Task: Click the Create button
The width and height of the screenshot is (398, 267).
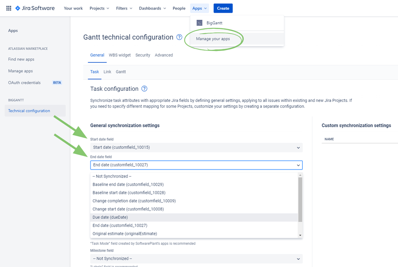Action: (x=223, y=8)
